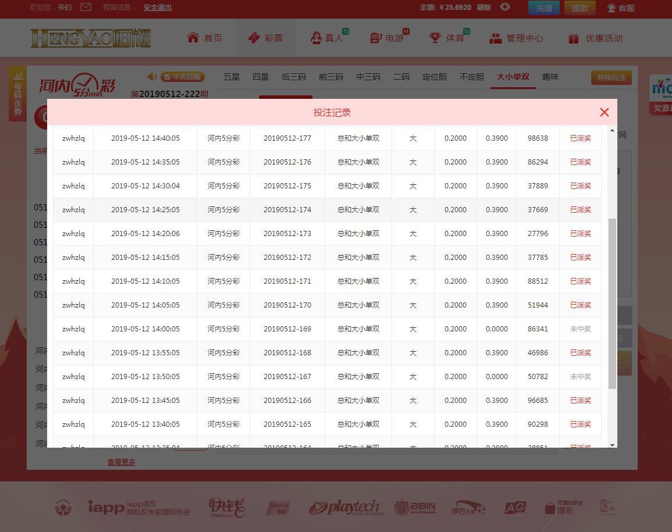Screen dimensions: 672x532
Task: Go to 管理中心 management center icon
Action: 495,38
